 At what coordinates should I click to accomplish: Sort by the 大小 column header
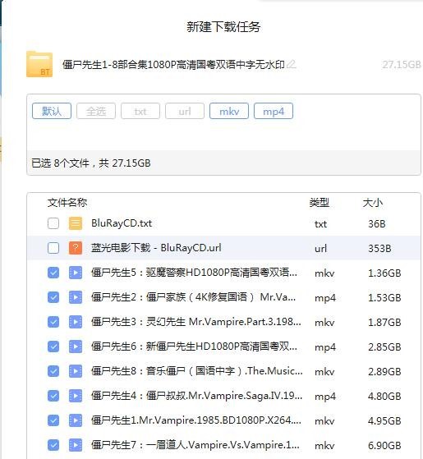[372, 203]
